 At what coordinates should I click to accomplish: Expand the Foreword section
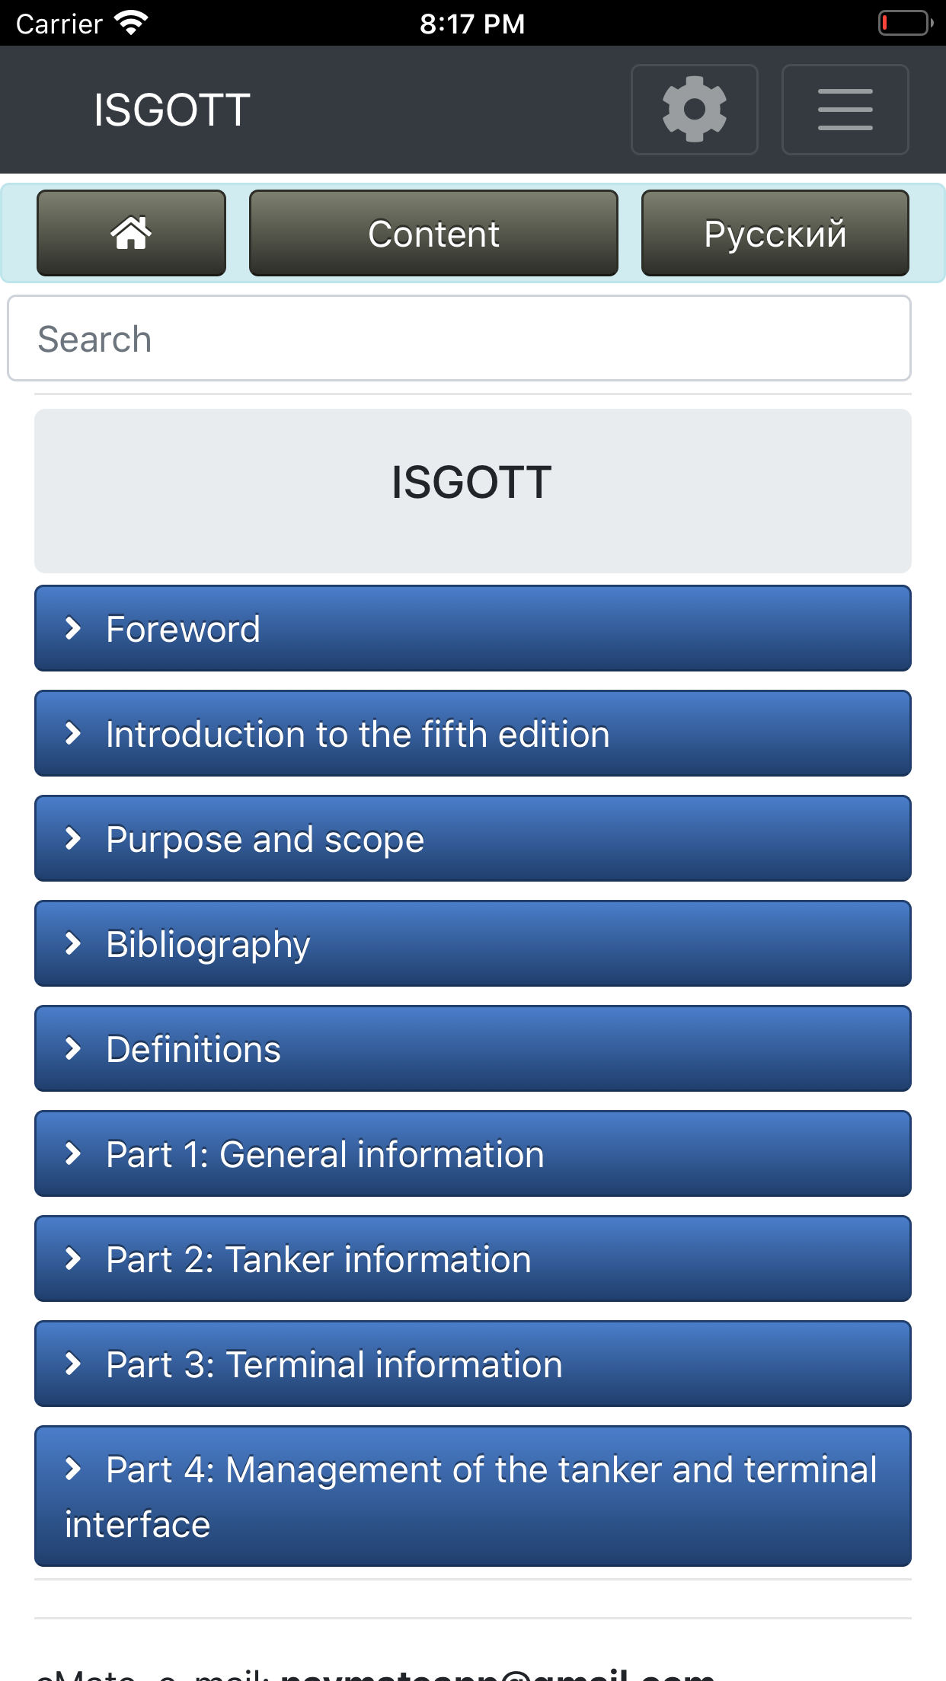click(472, 629)
